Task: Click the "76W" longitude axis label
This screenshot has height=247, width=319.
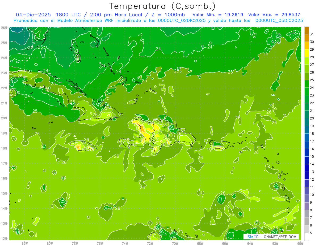Action: (x=100, y=243)
